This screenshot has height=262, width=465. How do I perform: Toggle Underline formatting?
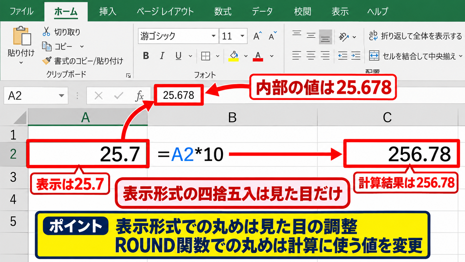tap(178, 56)
